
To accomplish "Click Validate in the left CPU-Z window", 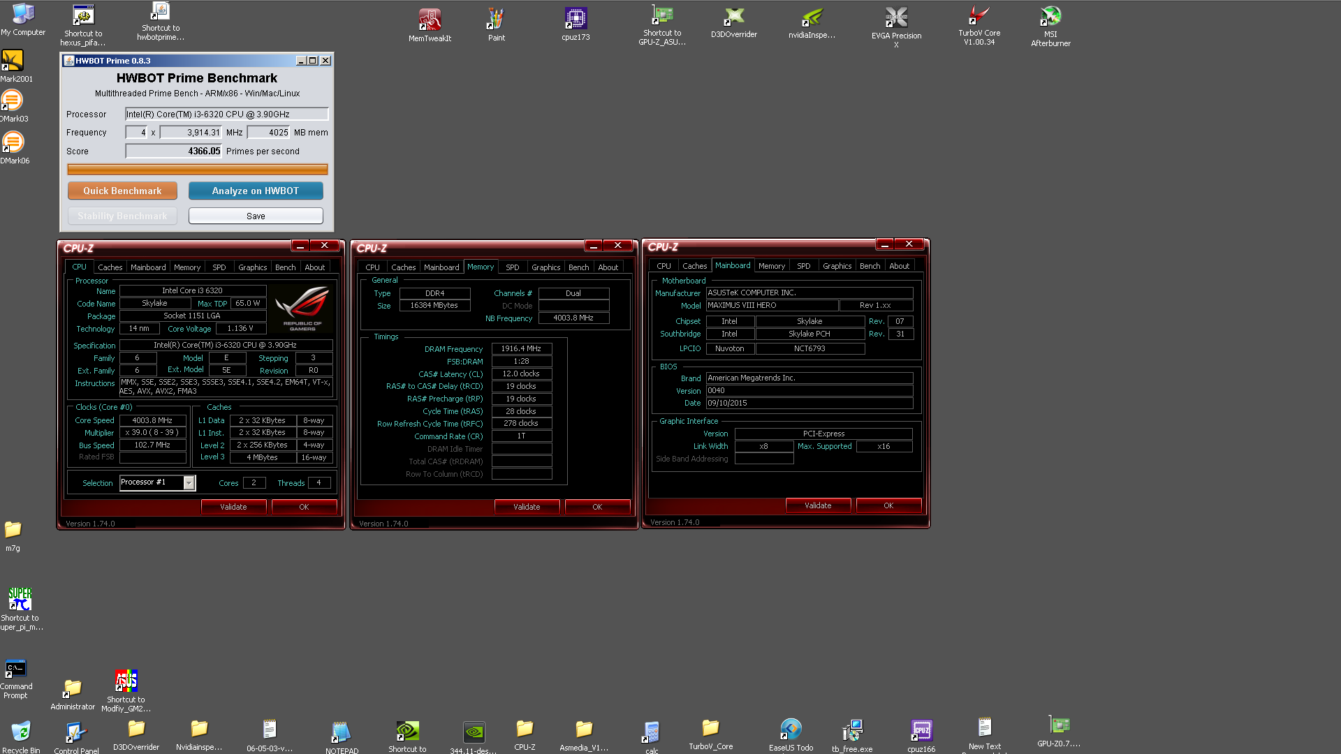I will coord(233,507).
